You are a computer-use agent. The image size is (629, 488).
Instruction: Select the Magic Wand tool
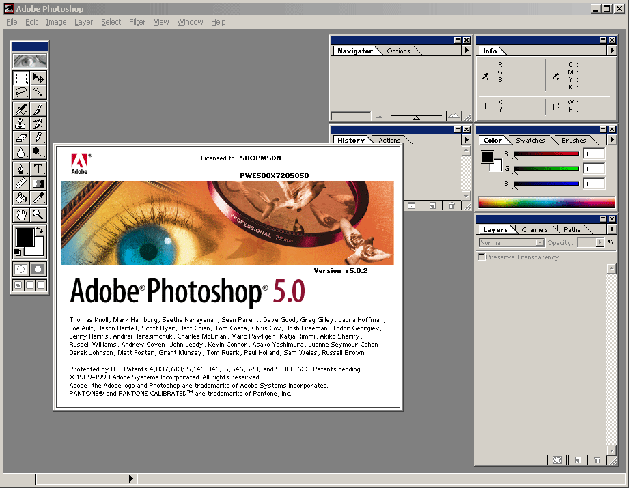point(38,92)
